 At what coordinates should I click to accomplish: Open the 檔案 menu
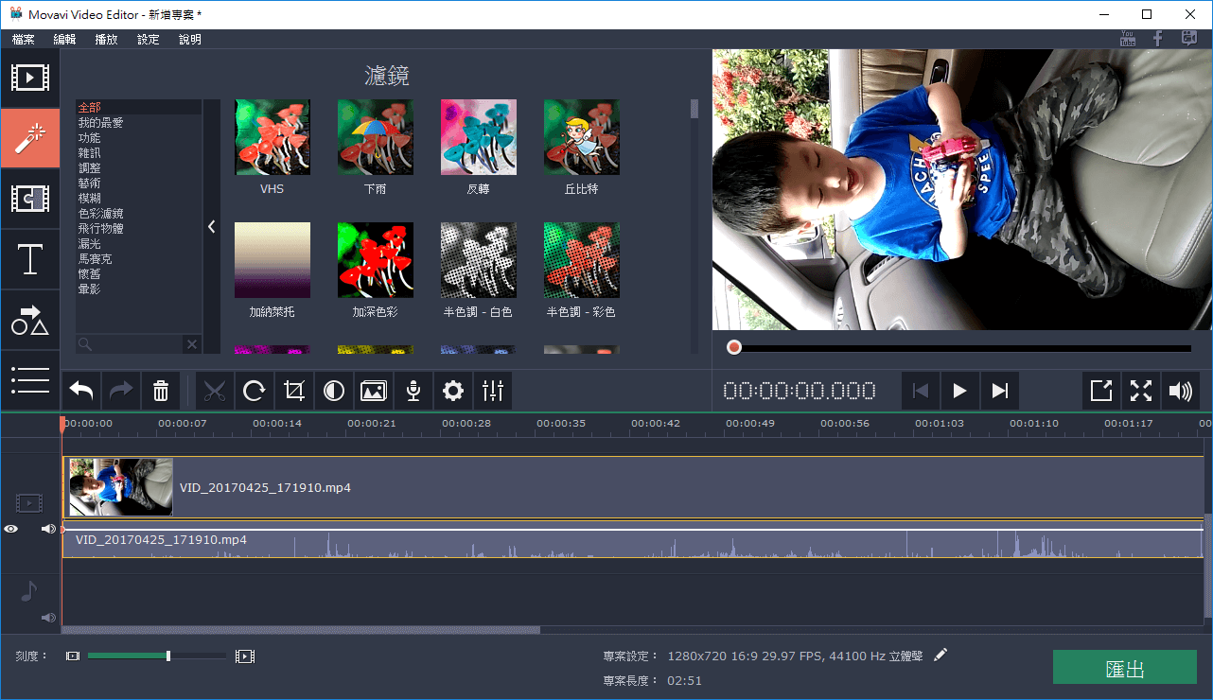(23, 39)
